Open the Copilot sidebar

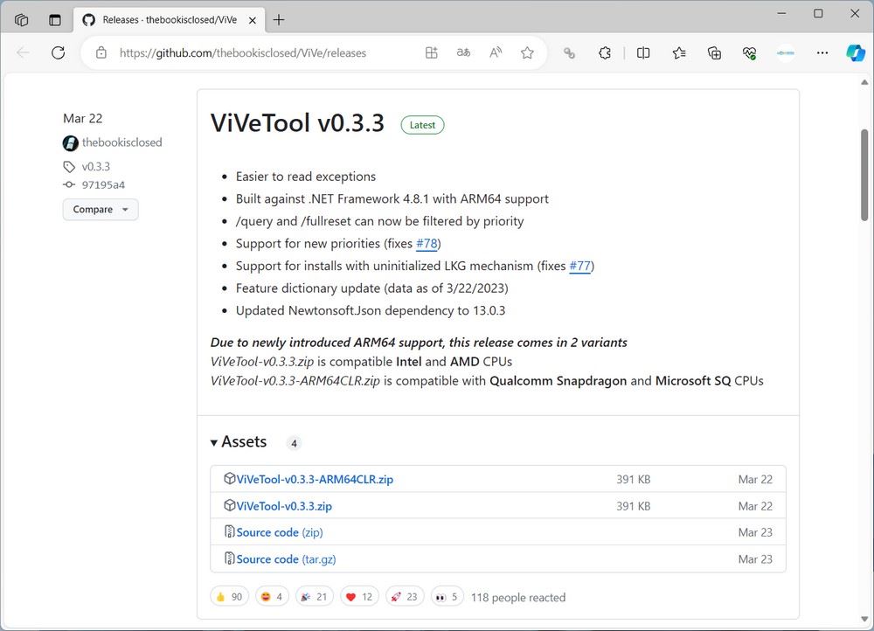(x=856, y=53)
